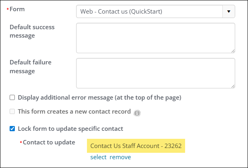Focus the Default failure message text area
The width and height of the screenshot is (248, 168).
pos(155,73)
